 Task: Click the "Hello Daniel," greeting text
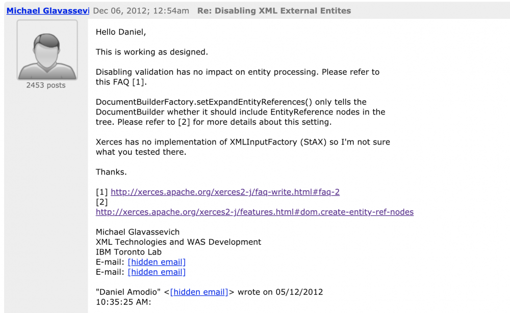click(x=121, y=32)
